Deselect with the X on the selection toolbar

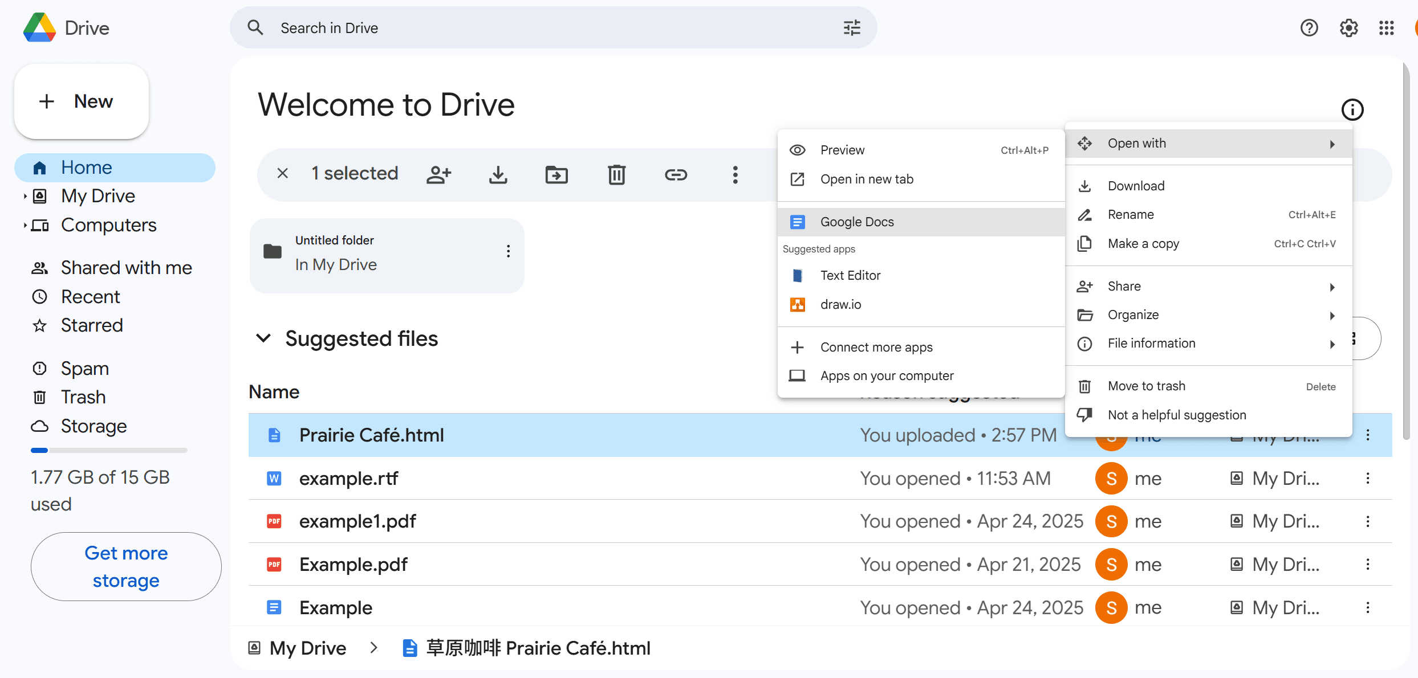[282, 174]
